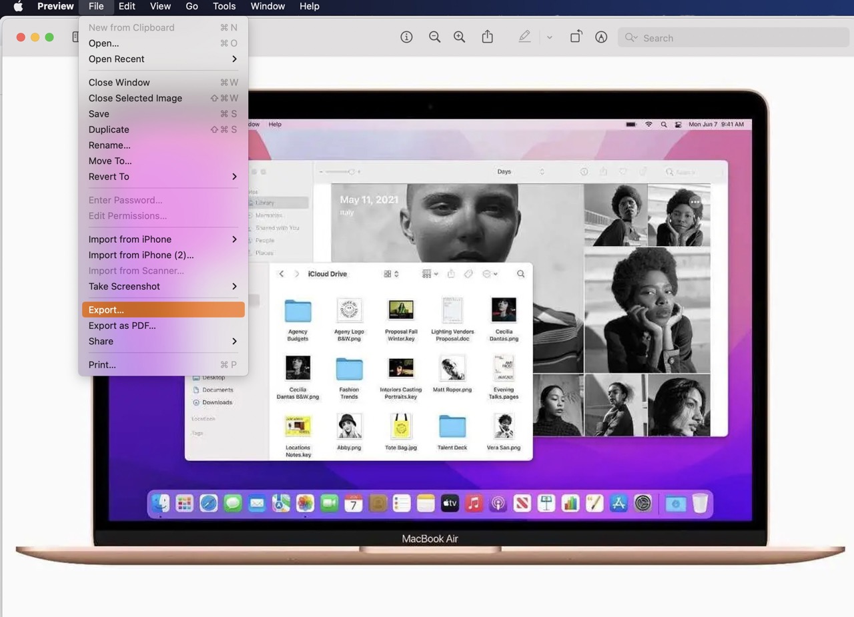
Task: Click the Apple logo in the menu bar
Action: click(x=17, y=7)
